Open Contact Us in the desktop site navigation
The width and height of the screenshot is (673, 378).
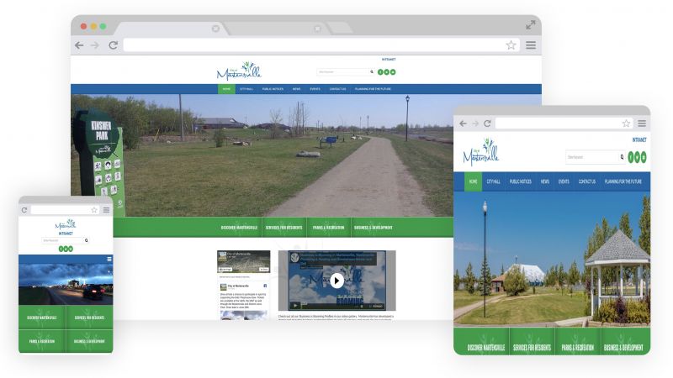pos(338,89)
